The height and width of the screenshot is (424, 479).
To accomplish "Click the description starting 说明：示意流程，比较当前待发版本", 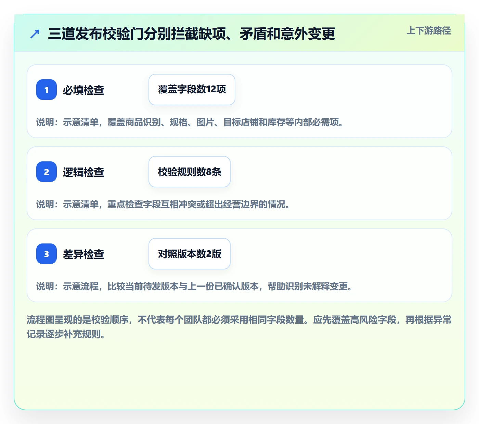I will click(x=195, y=287).
